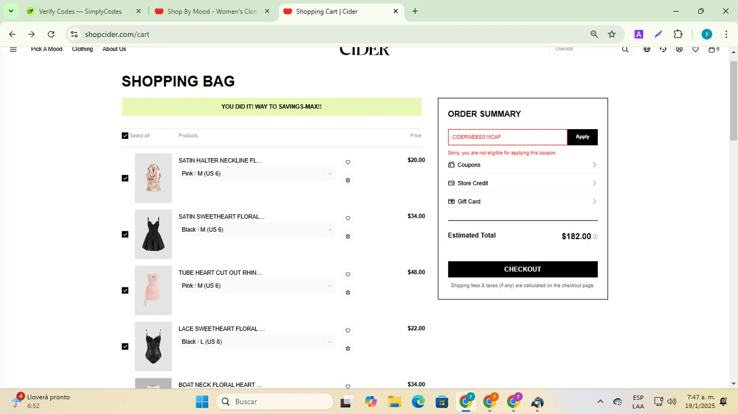Screen dimensions: 738x414
Task: Switch to the Verify Codes — SimplyCodes tab
Action: tap(84, 11)
